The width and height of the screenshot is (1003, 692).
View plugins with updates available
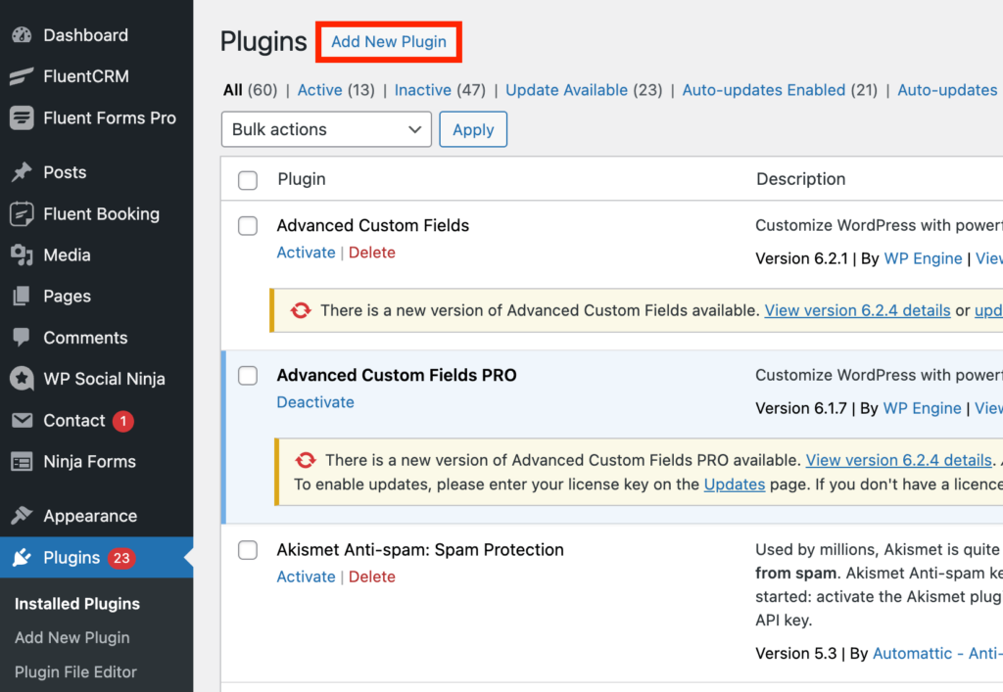pos(566,89)
